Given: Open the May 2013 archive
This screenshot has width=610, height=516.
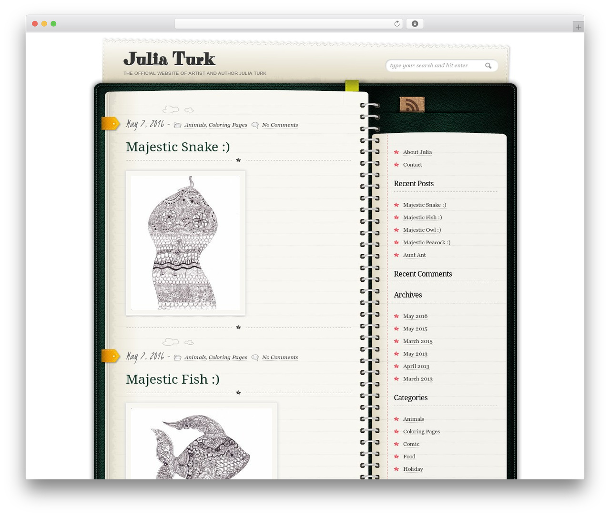Looking at the screenshot, I should coord(415,354).
